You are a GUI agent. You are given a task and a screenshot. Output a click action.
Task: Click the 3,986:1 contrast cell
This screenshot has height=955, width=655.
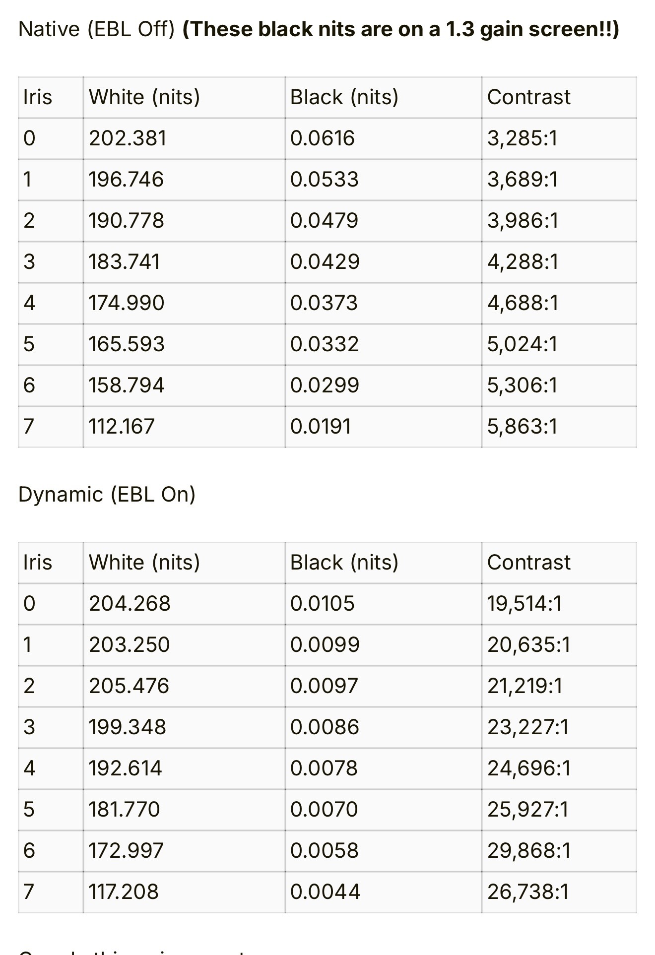pos(523,221)
